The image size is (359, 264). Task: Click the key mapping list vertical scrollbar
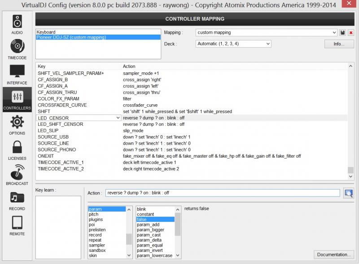(350, 121)
